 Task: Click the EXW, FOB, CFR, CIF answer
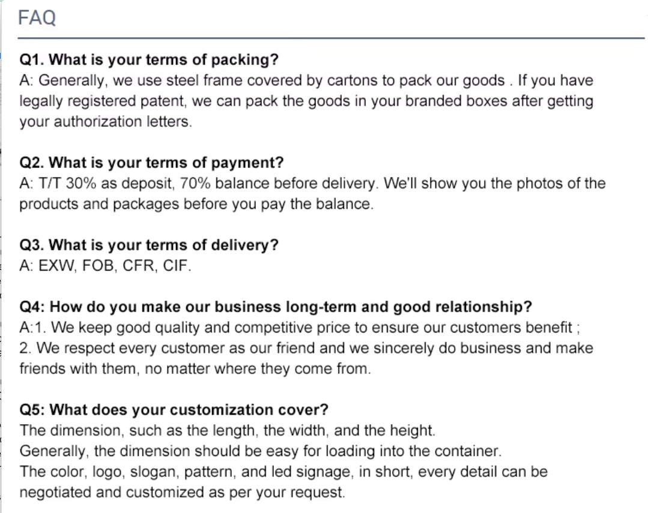(106, 266)
